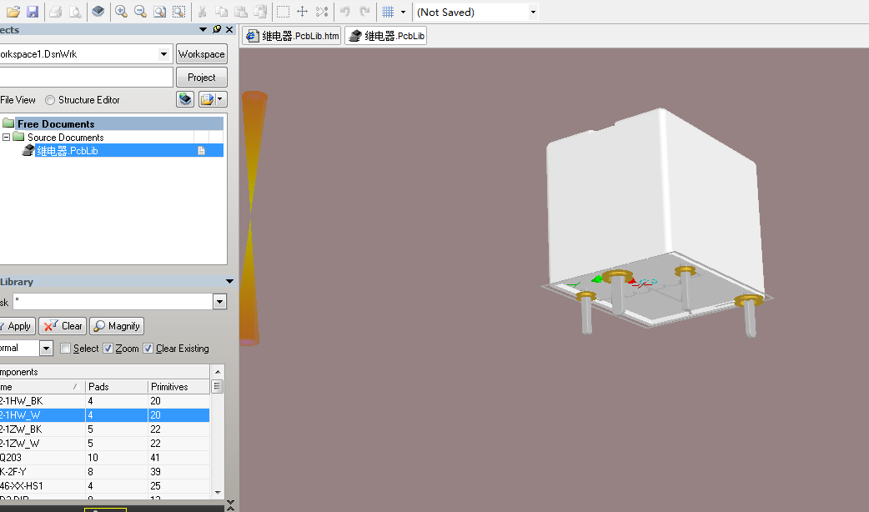Select the 2-1ZW_BK component row
The width and height of the screenshot is (869, 512).
tap(105, 429)
